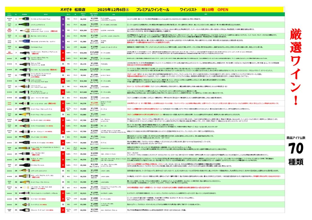The image size is (312, 220).
Task: Select the ¥24,200 reference price cell
Action: 83,30
